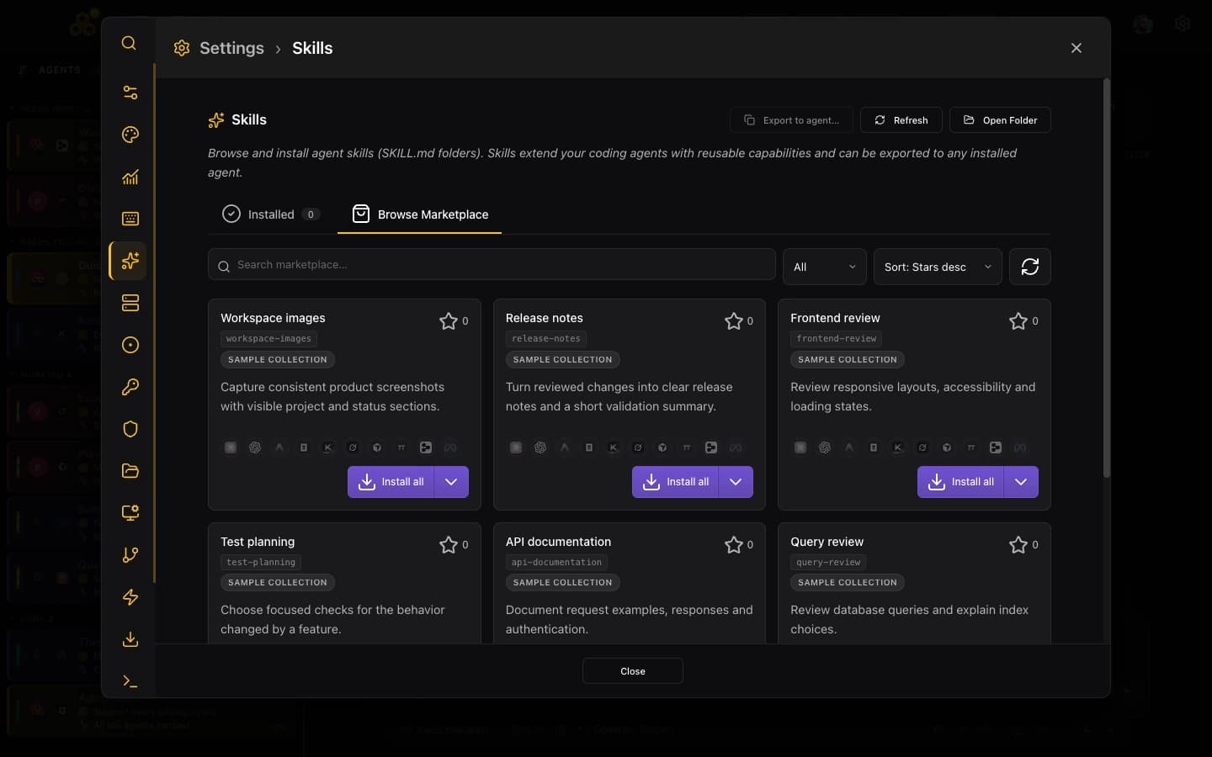
Task: Click the Installed count badge showing 0
Action: click(311, 214)
